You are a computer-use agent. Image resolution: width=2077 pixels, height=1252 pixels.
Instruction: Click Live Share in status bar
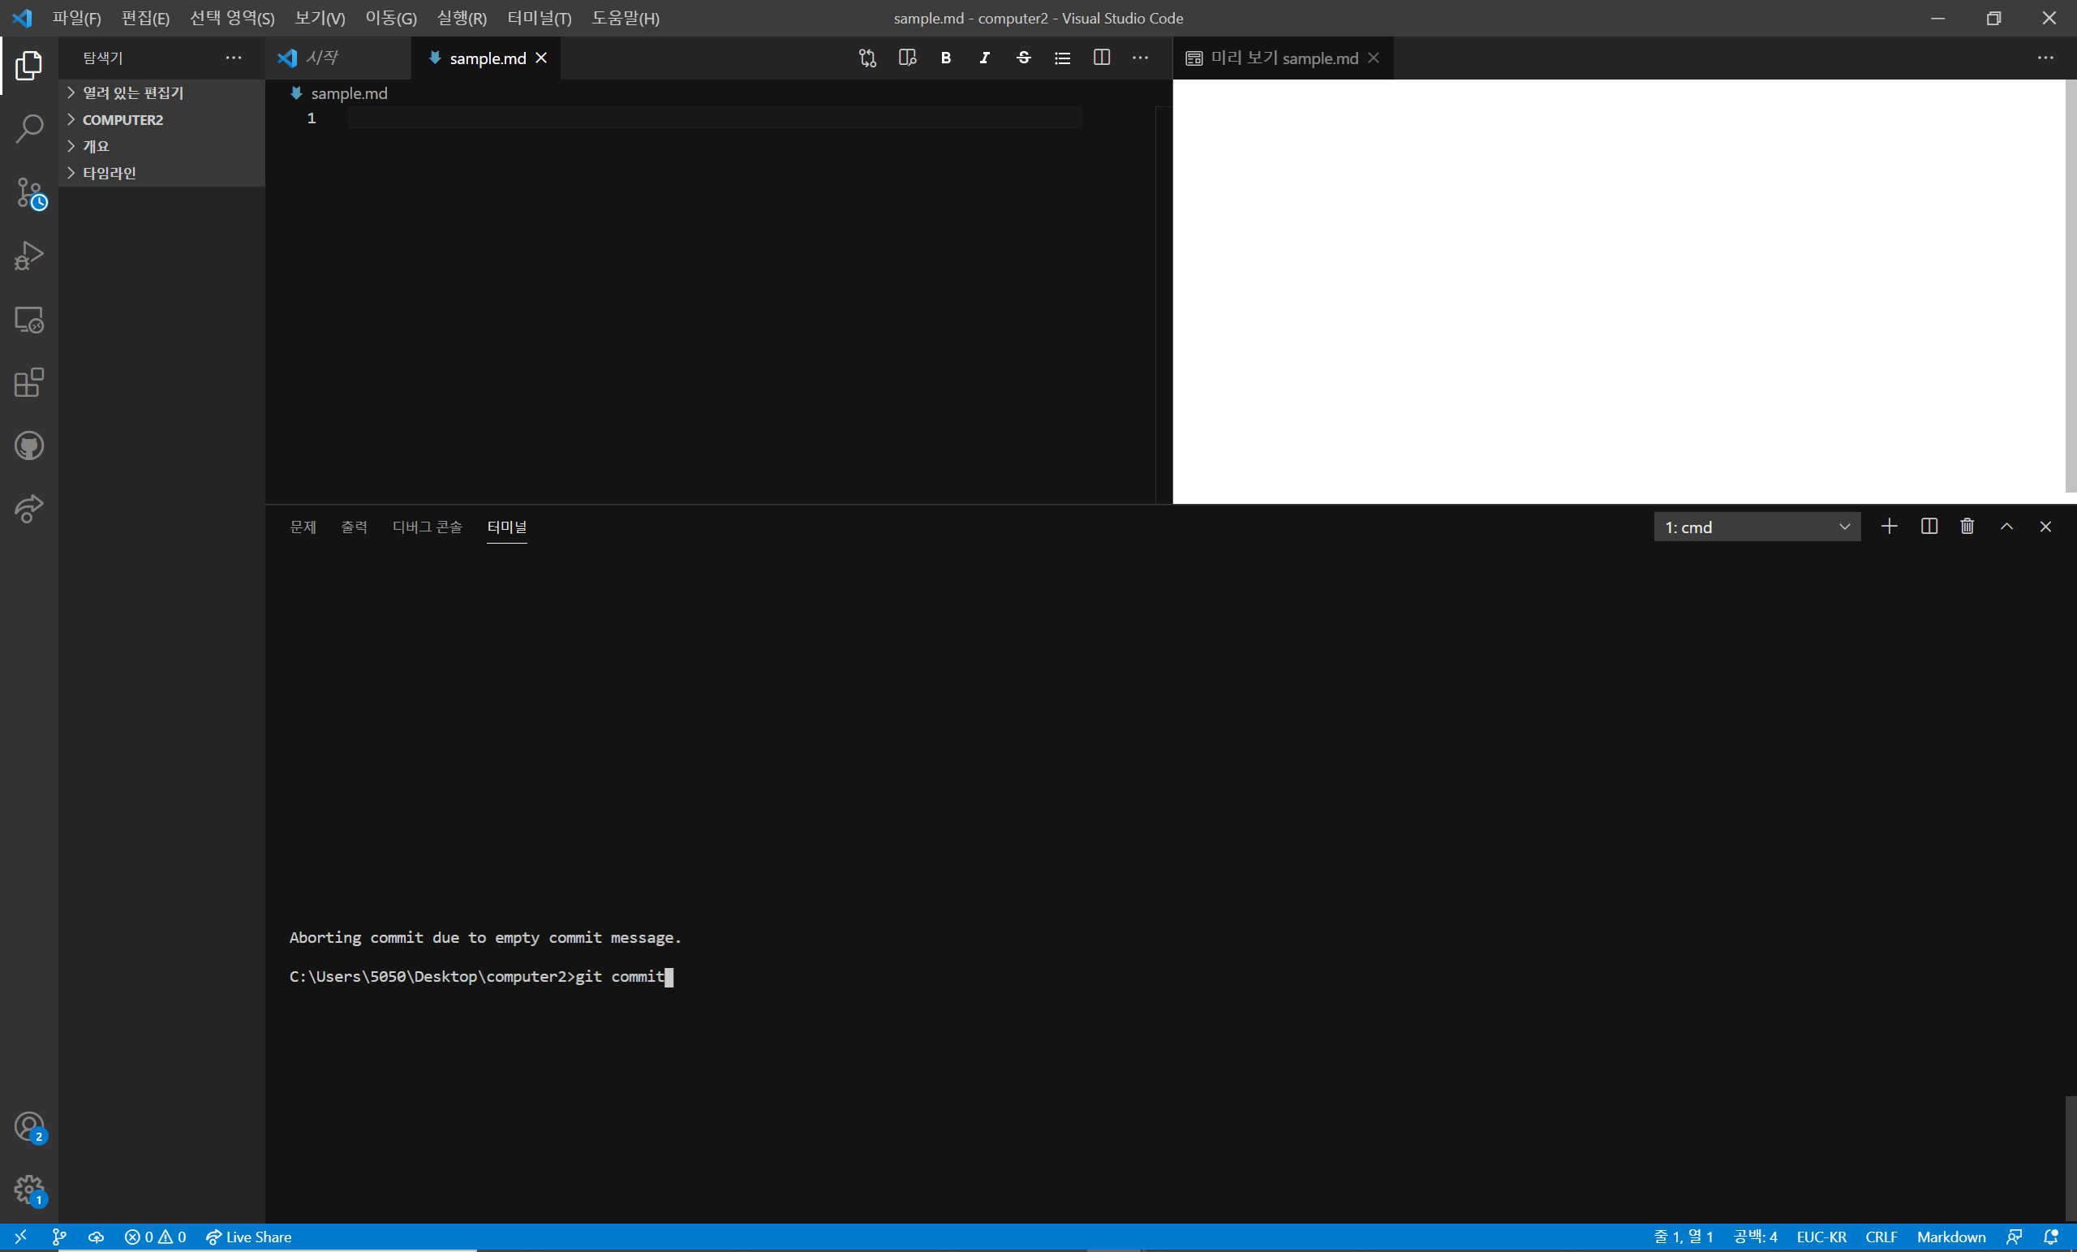248,1237
